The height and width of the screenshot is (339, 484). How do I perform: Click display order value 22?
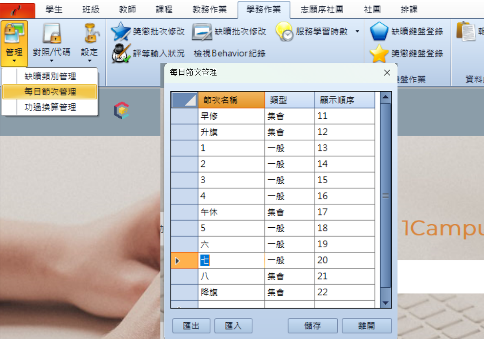point(345,293)
